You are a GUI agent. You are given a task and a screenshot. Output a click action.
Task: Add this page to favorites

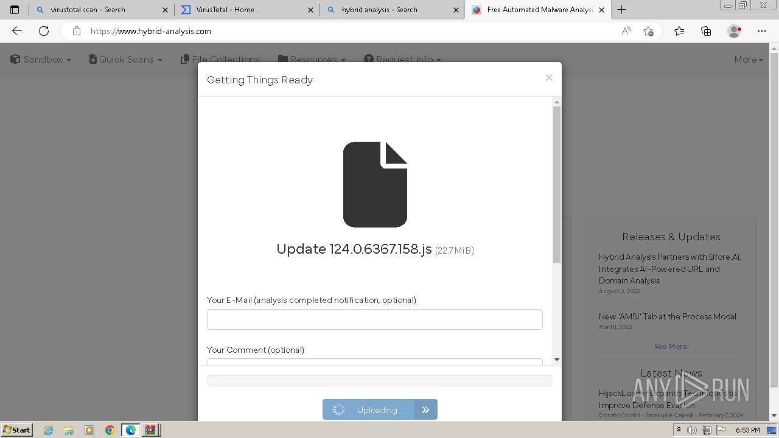(648, 31)
